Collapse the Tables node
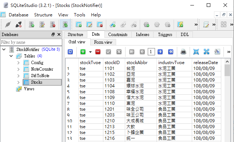Viewport: 234px width, 142px height. click(11, 56)
